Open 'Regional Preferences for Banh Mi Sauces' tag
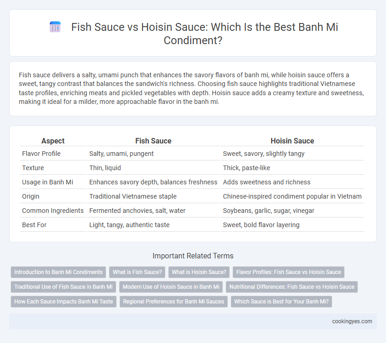This screenshot has width=386, height=343. tap(174, 302)
